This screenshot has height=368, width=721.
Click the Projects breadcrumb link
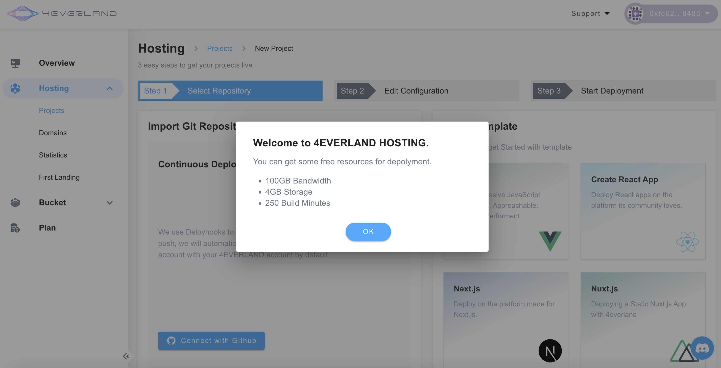220,49
